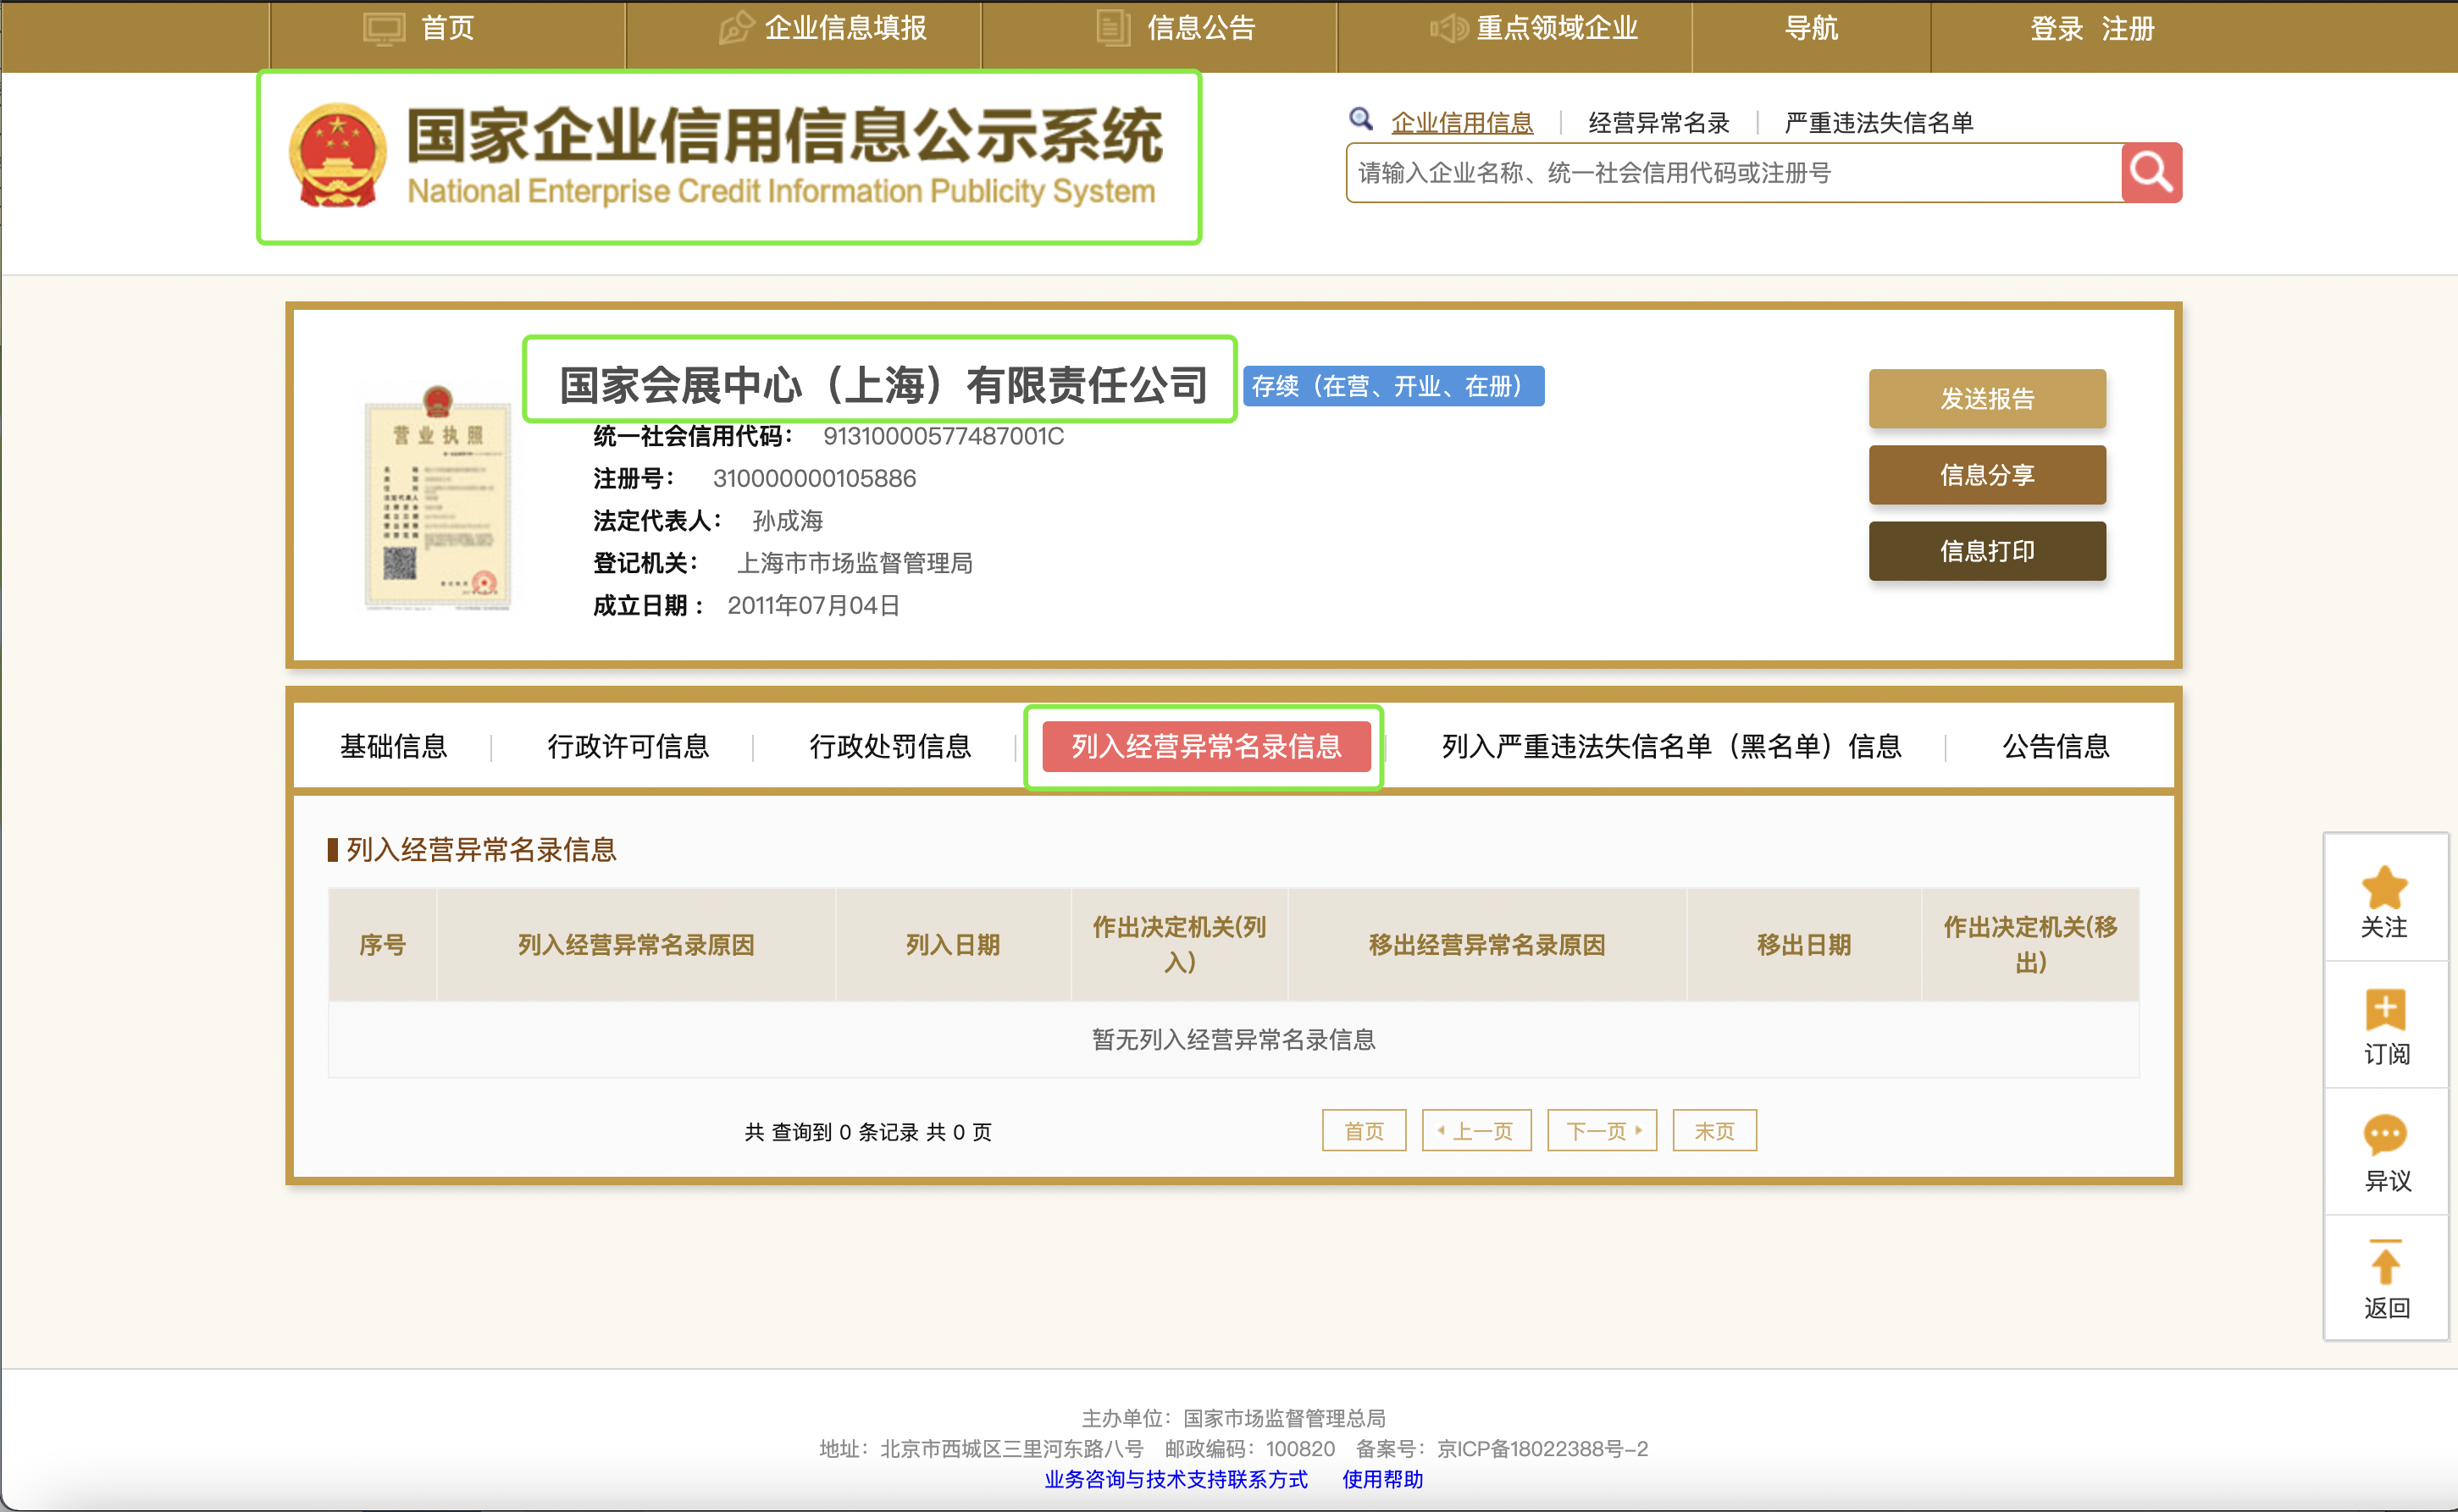This screenshot has width=2458, height=1512.
Task: Switch to the 行政处罚信息 tab
Action: pos(889,746)
